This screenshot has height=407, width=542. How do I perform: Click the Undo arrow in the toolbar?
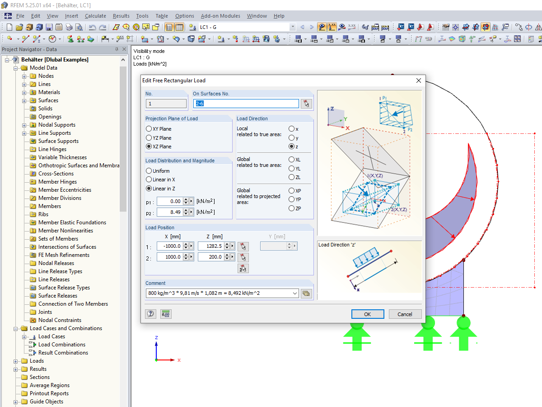point(92,27)
